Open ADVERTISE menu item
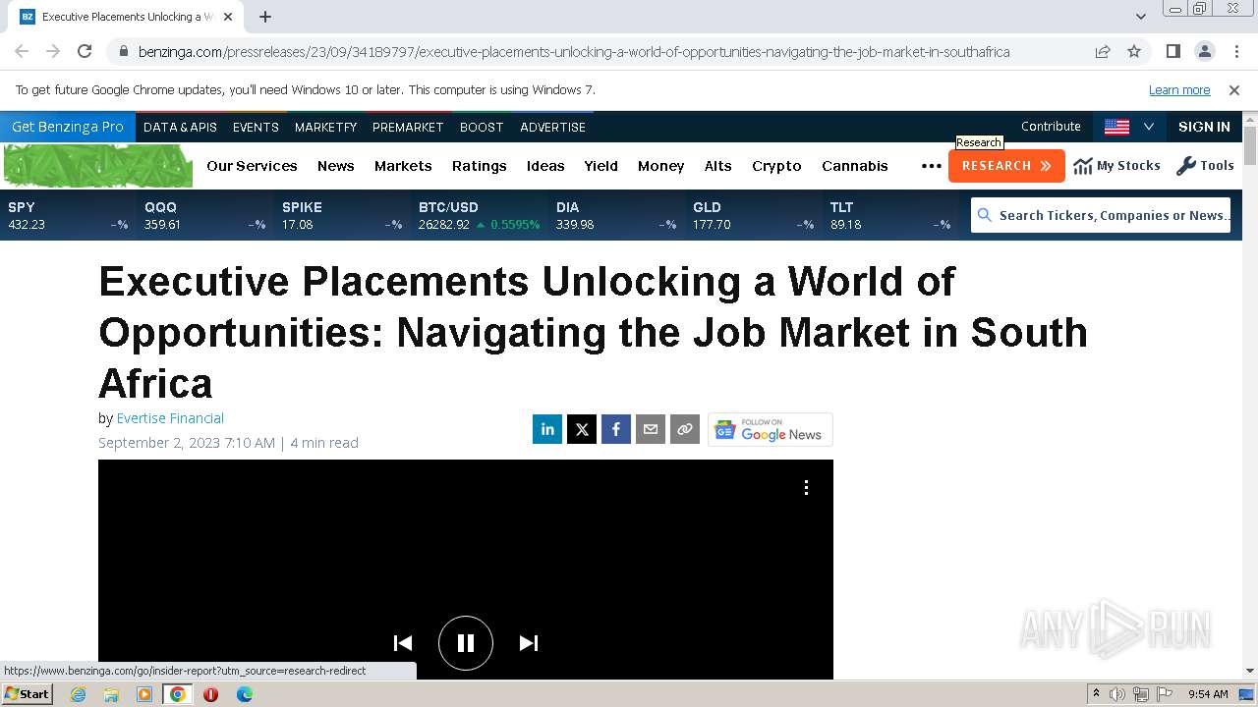 pos(552,127)
